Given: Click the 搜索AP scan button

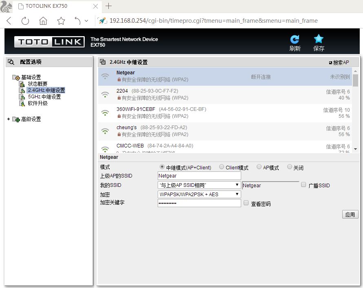Looking at the screenshot, I should click(x=339, y=63).
